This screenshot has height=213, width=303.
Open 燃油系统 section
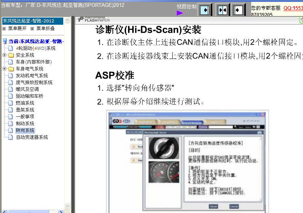point(25,103)
